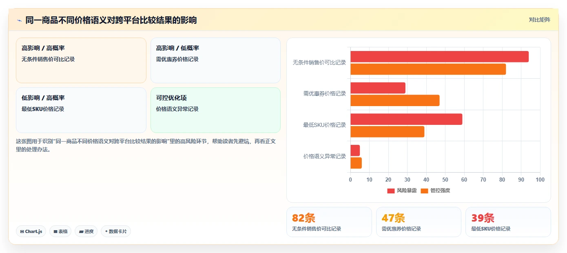Image resolution: width=567 pixels, height=253 pixels.
Task: Select the 高影响 / 低概率 card
Action: click(215, 60)
